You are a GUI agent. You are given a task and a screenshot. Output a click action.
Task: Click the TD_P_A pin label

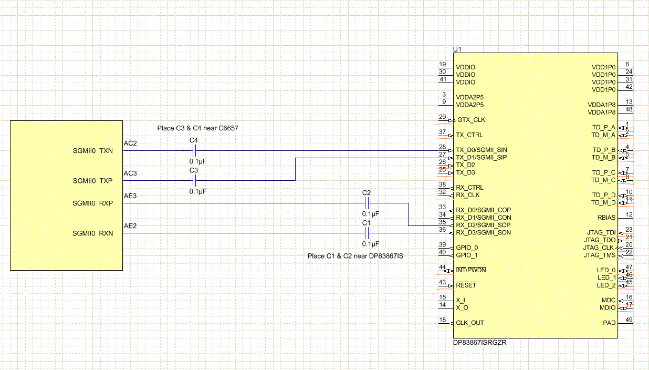coord(603,127)
